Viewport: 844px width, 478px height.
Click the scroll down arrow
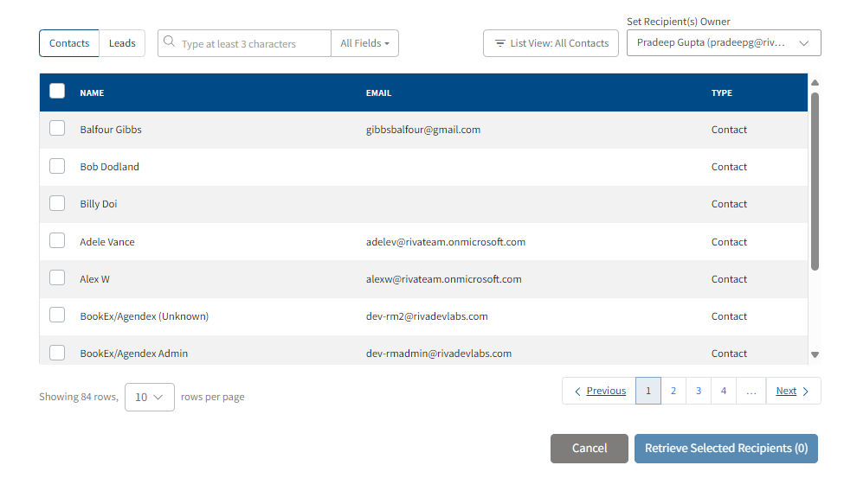(815, 354)
